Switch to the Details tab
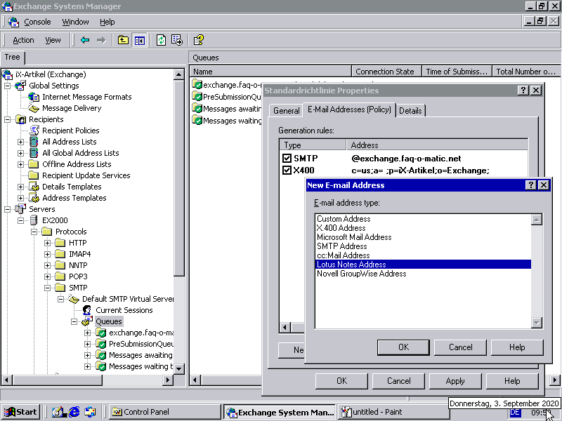The width and height of the screenshot is (562, 421). point(410,111)
